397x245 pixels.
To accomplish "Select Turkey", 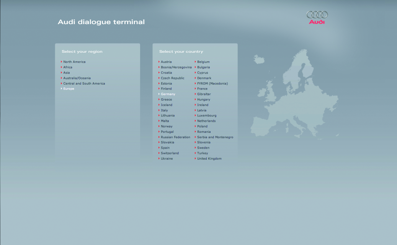I will [203, 153].
